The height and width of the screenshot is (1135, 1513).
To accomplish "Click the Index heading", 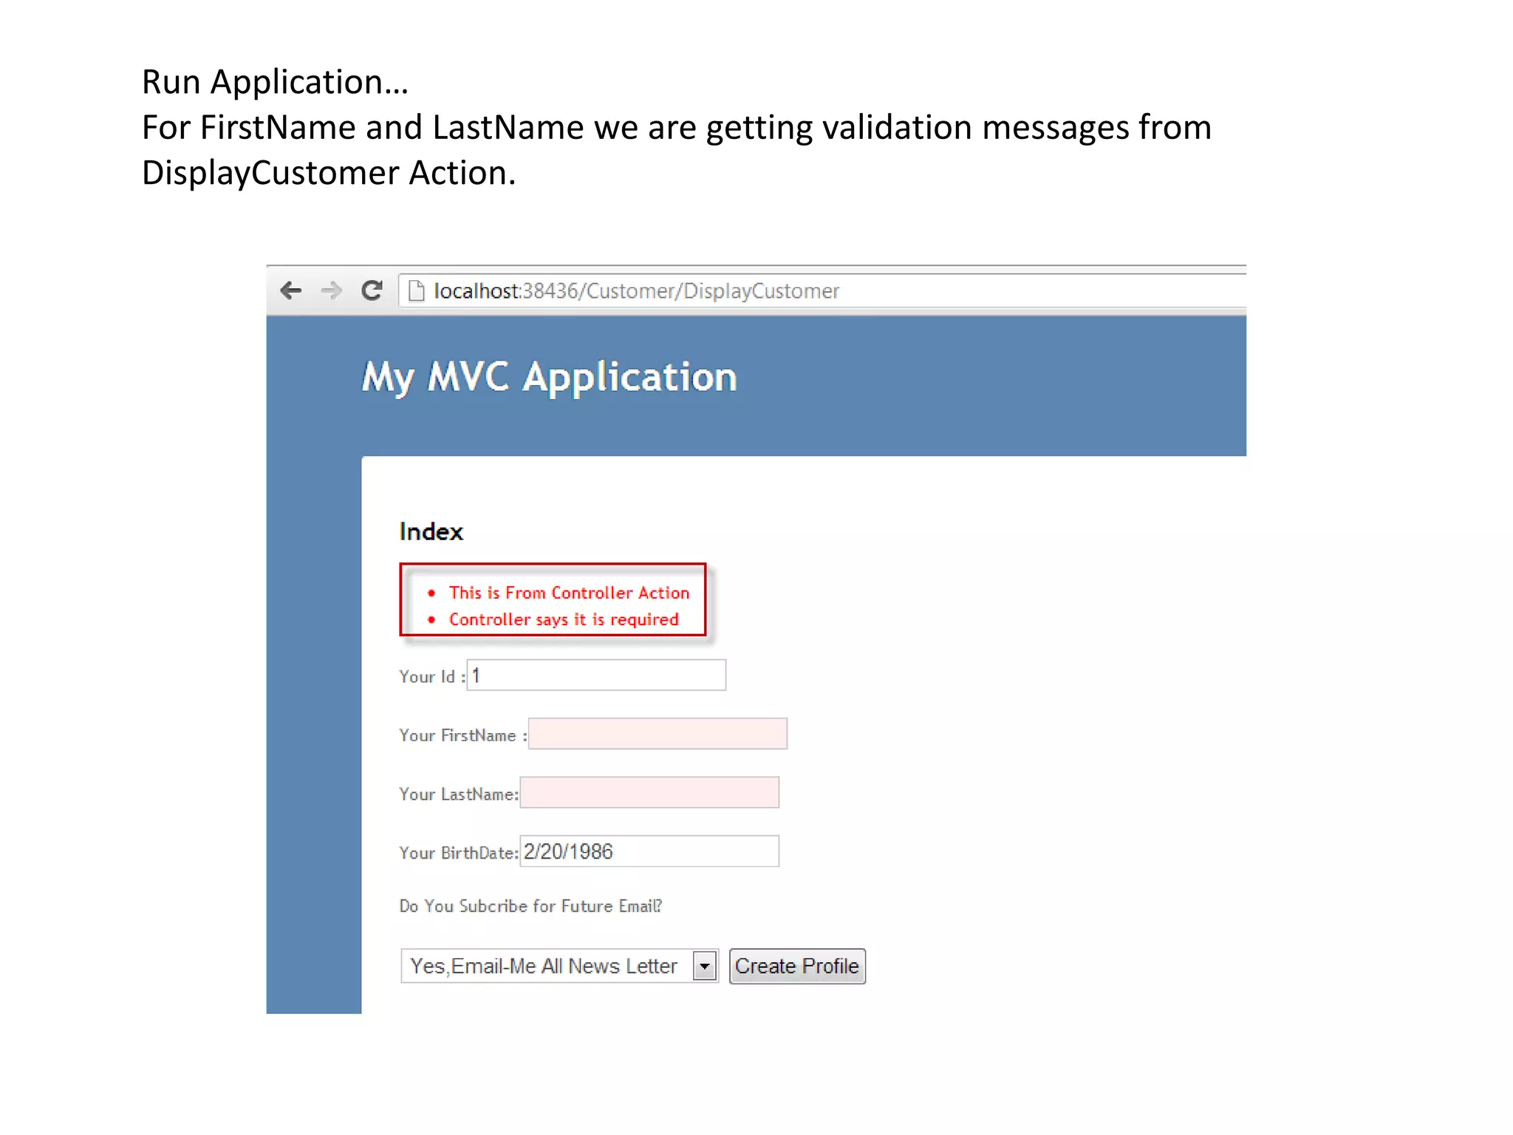I will coord(431,532).
